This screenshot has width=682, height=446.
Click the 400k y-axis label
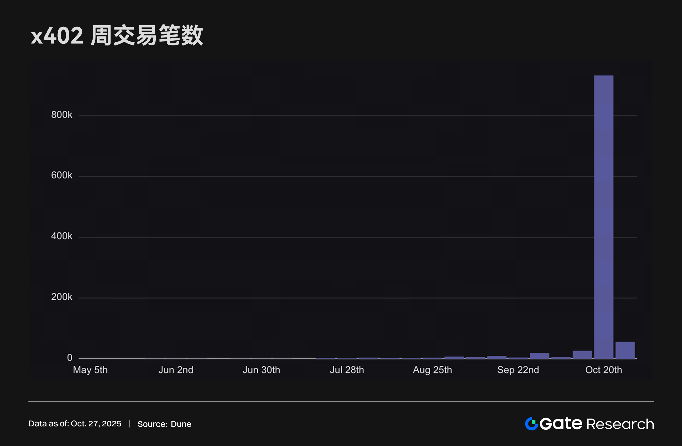click(62, 236)
